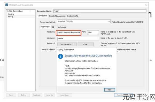Click the Test Connection button
155x102 pixels.
click(124, 95)
